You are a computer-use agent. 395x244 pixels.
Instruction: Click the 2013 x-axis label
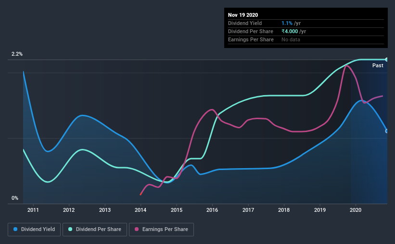105,210
